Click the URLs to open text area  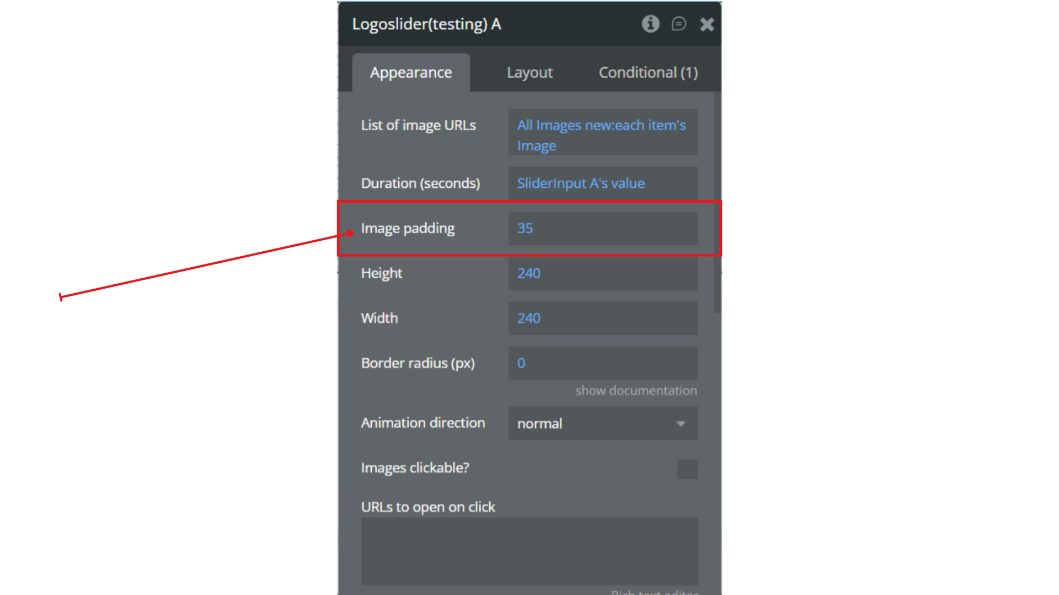coord(529,551)
